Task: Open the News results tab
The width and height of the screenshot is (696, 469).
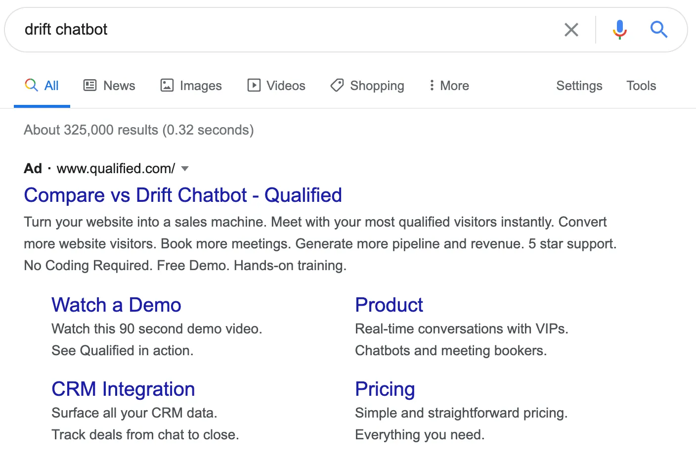Action: (x=119, y=85)
